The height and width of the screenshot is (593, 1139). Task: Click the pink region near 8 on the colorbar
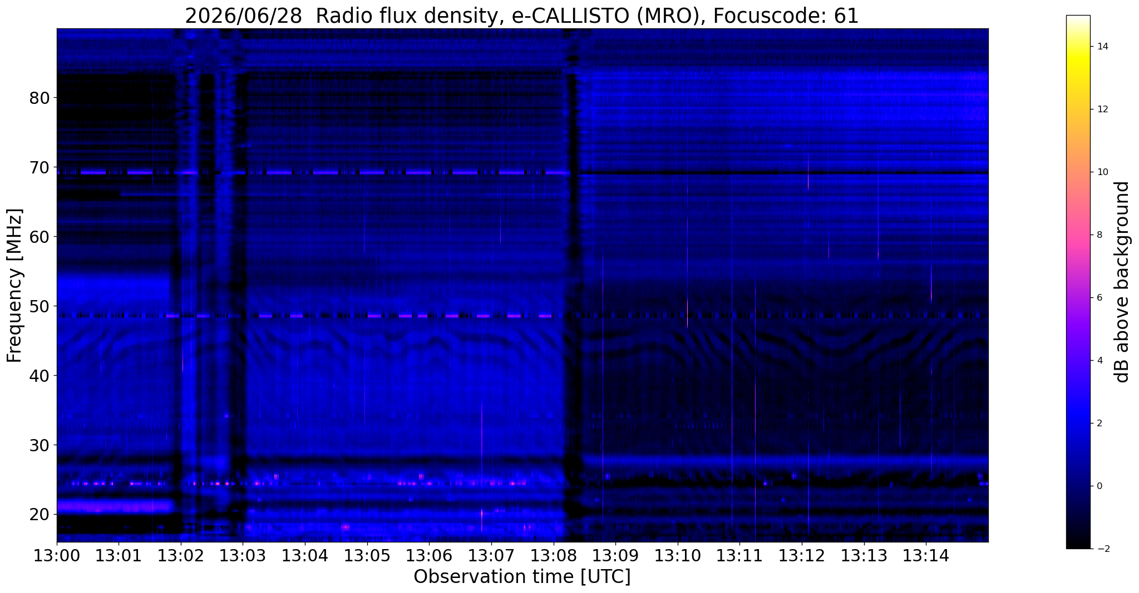coord(1078,235)
